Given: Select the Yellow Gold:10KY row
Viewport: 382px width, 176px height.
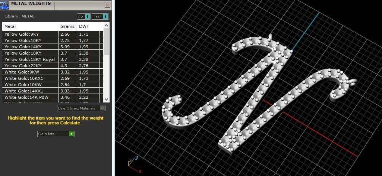Looking at the screenshot, I should pos(53,40).
